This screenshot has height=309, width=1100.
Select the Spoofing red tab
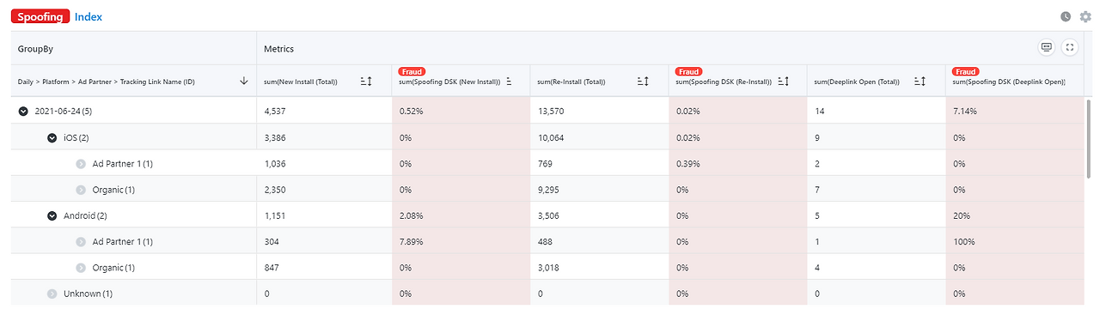point(40,16)
